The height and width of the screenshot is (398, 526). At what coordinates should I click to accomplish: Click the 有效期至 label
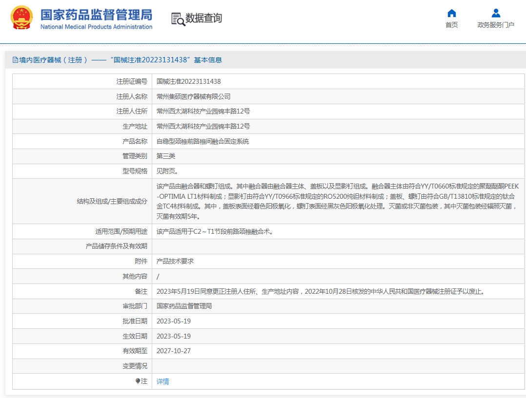tap(135, 351)
